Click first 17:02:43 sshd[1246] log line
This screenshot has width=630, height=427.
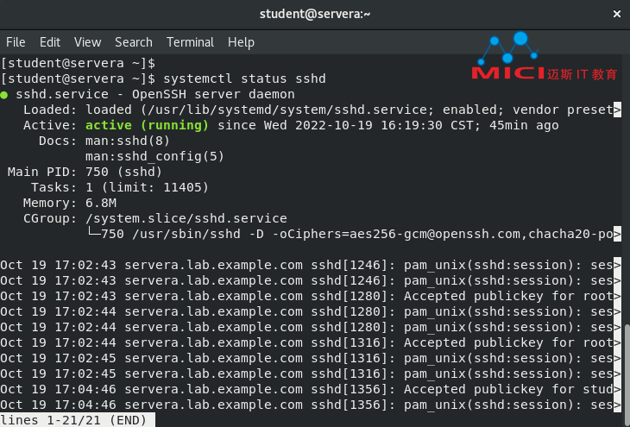[311, 265]
